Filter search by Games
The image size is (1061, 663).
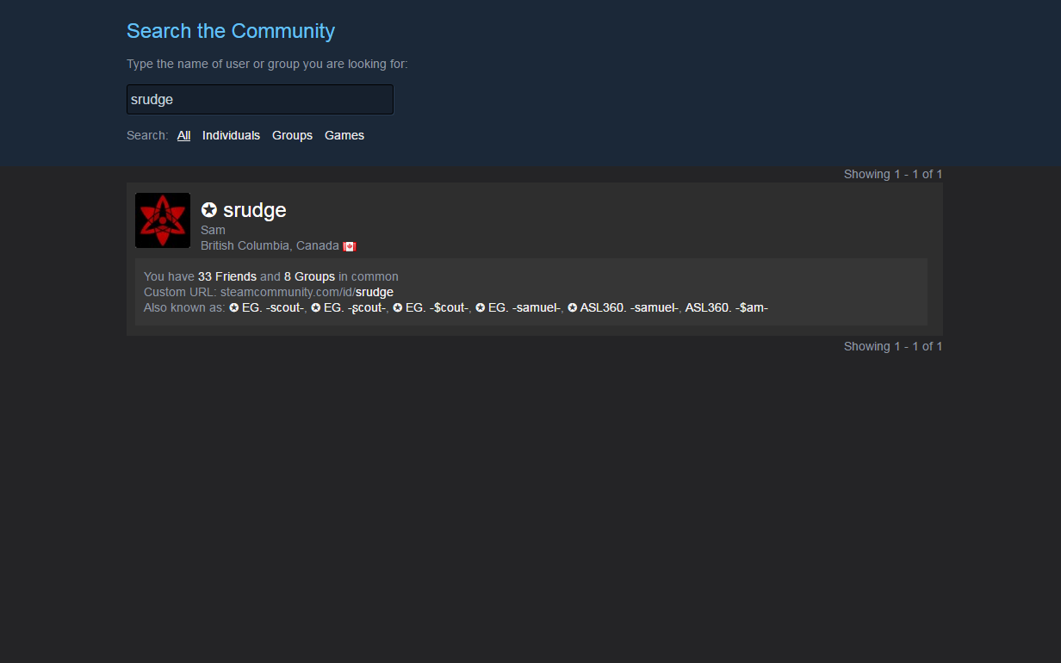pyautogui.click(x=344, y=135)
